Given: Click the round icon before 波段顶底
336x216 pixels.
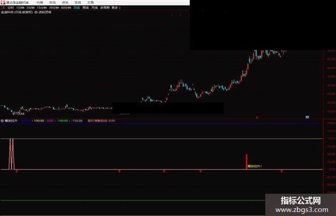Looking at the screenshot, I should pos(36,12).
